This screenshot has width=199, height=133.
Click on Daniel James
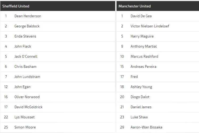(x=141, y=107)
